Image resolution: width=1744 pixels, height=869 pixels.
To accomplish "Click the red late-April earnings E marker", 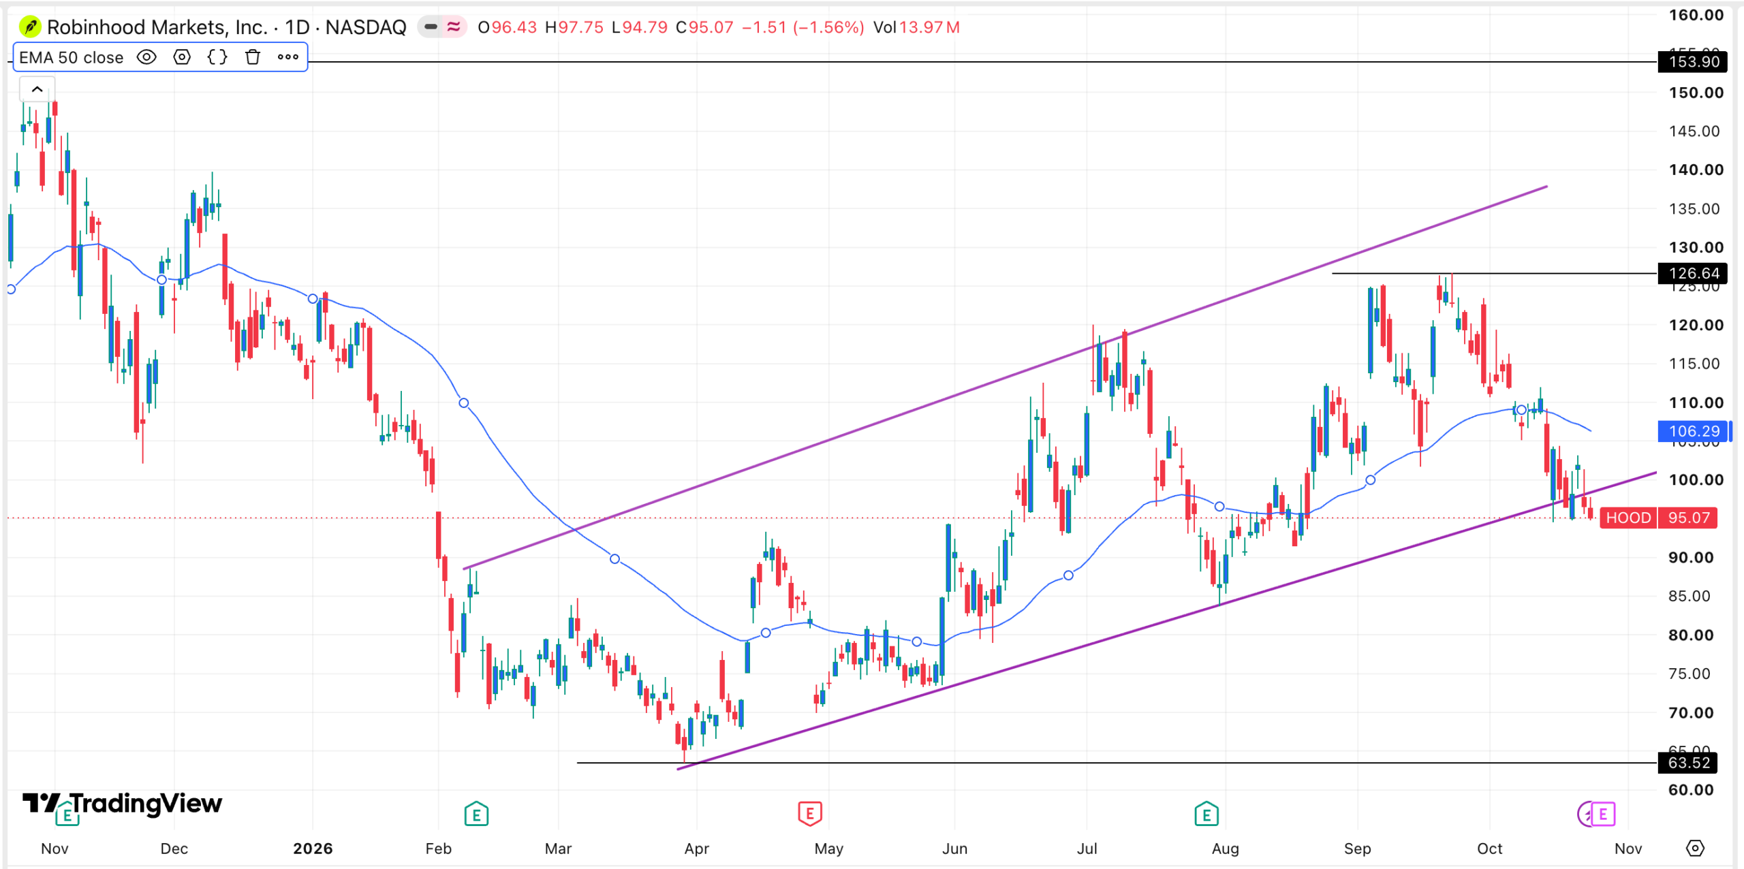I will 810,813.
